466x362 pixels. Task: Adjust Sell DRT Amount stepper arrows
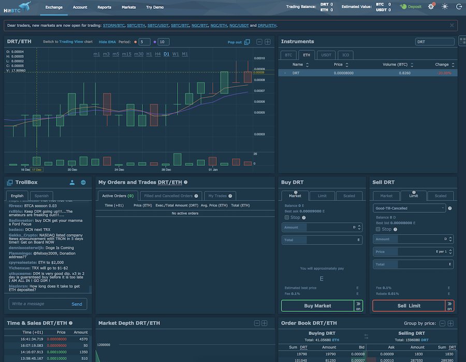tap(450, 239)
